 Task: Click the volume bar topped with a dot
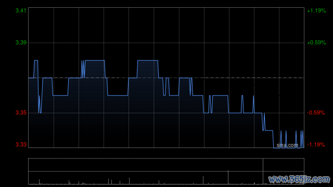click(228, 178)
